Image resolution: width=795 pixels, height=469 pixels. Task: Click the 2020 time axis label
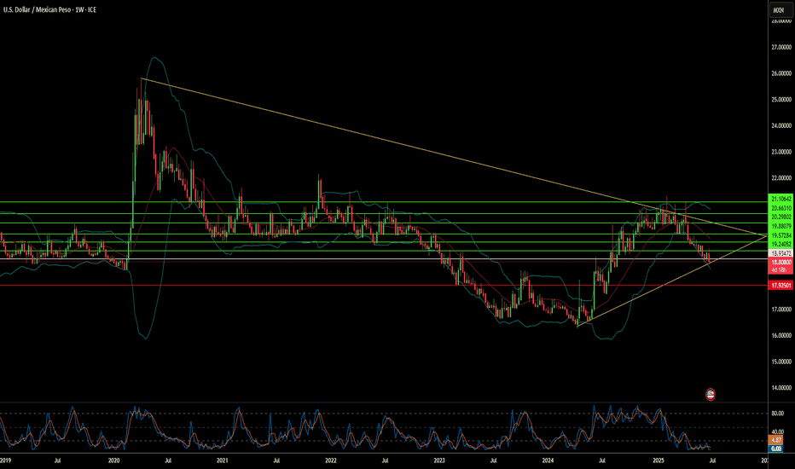[x=113, y=460]
